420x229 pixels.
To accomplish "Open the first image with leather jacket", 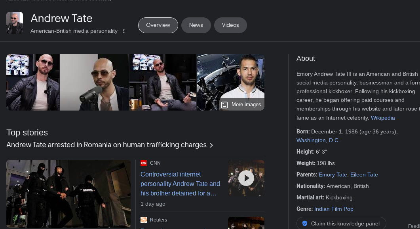I will (33, 82).
